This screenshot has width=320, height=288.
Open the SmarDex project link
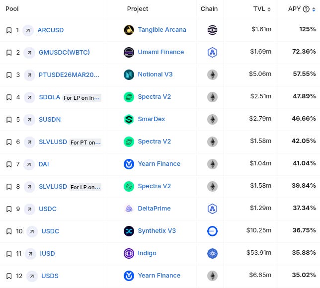[x=152, y=119]
